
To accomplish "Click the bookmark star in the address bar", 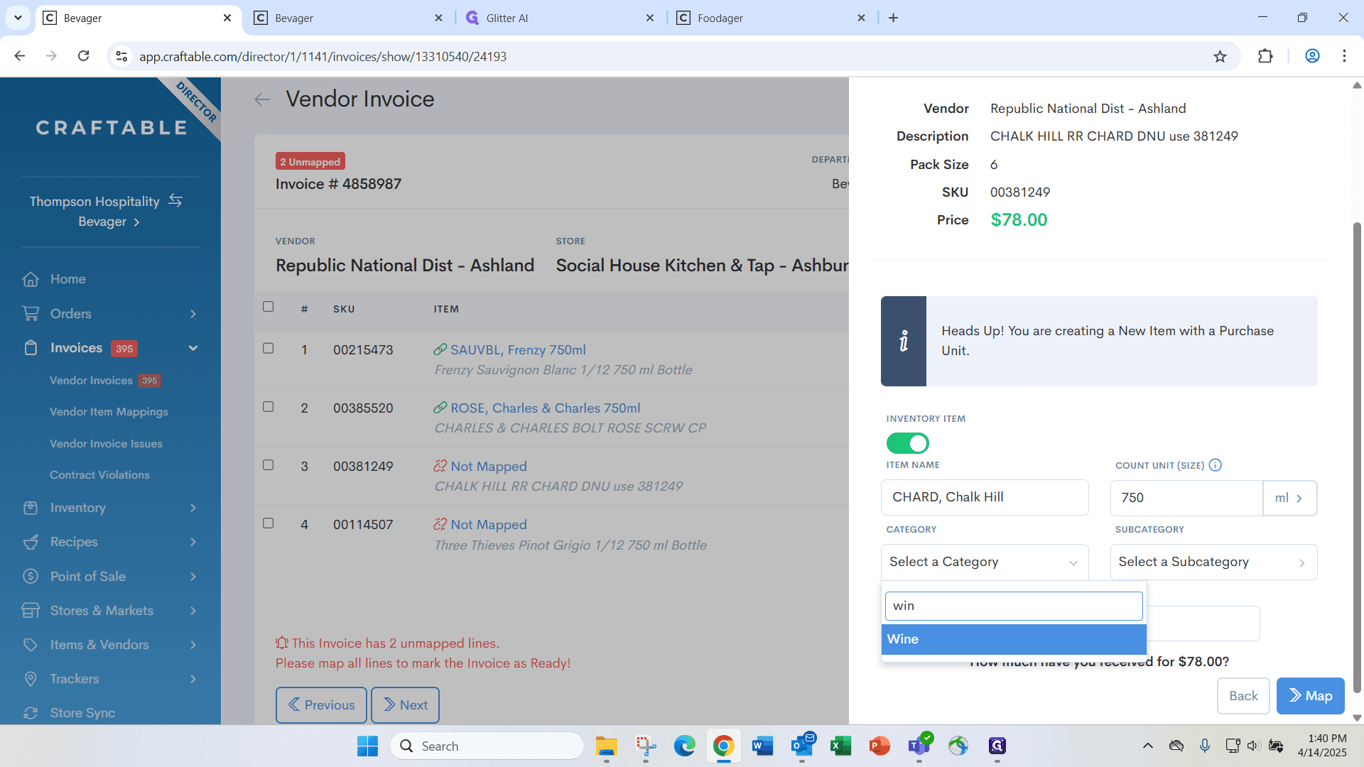I will (x=1220, y=56).
